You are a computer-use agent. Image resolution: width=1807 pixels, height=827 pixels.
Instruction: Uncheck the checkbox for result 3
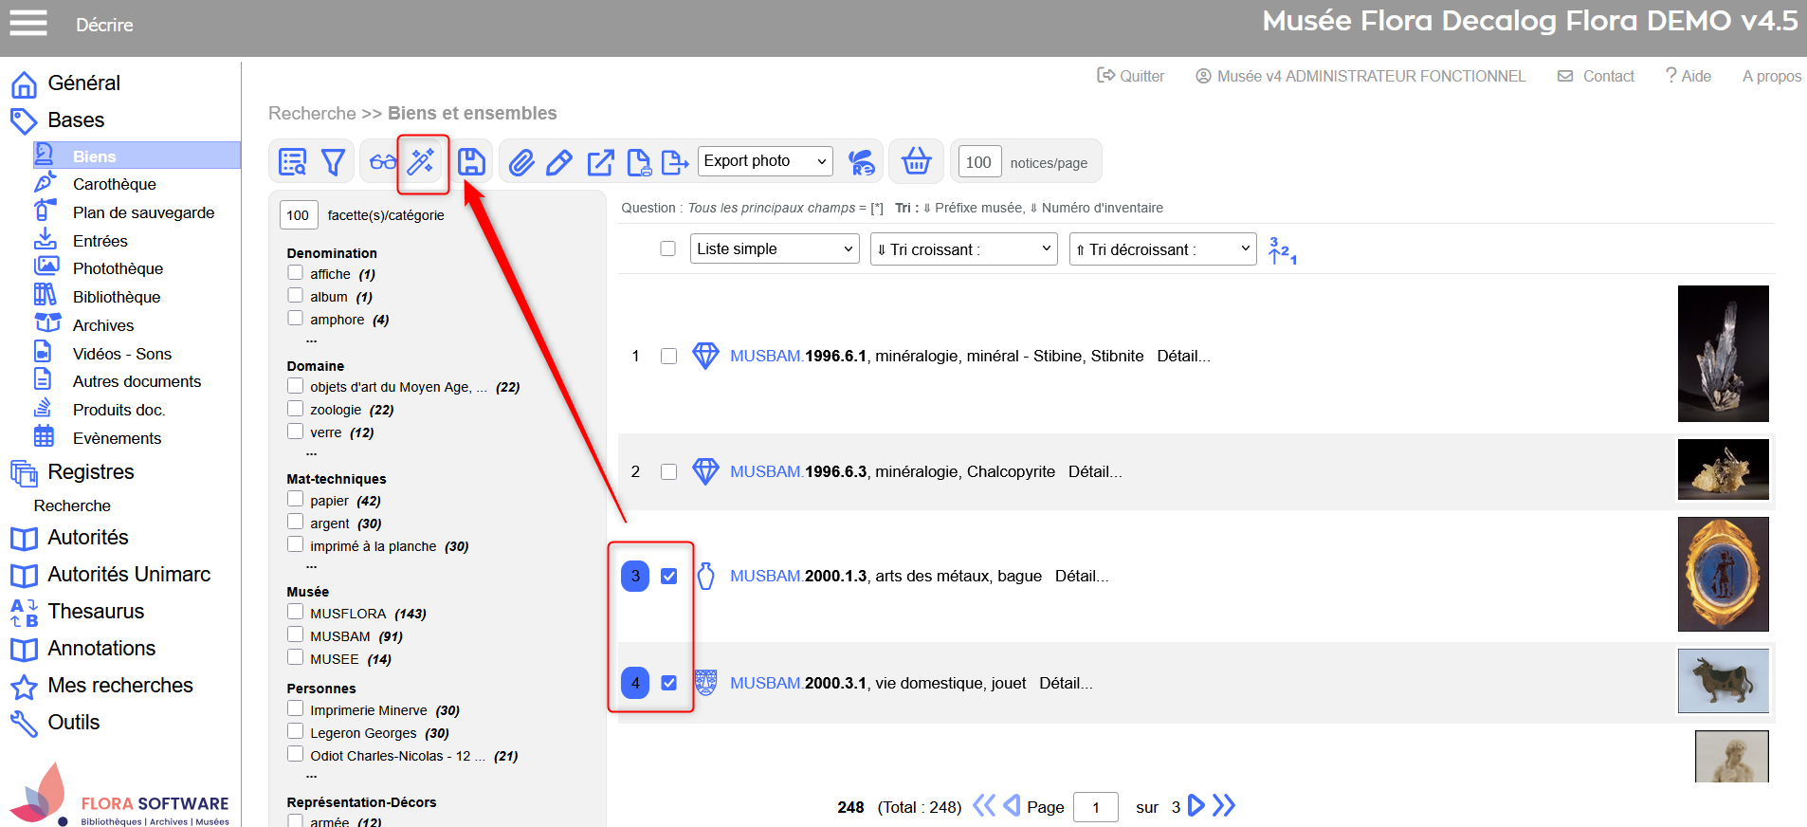pyautogui.click(x=669, y=577)
